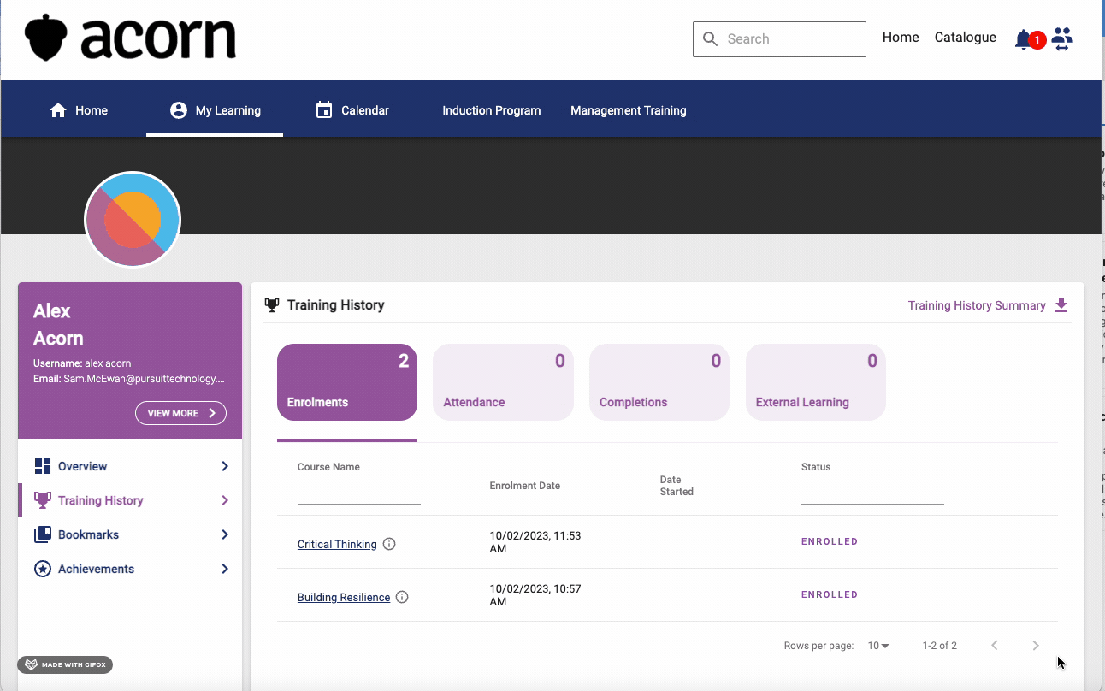Switch to the Calendar tab
Viewport: 1105px width, 691px height.
(x=352, y=110)
